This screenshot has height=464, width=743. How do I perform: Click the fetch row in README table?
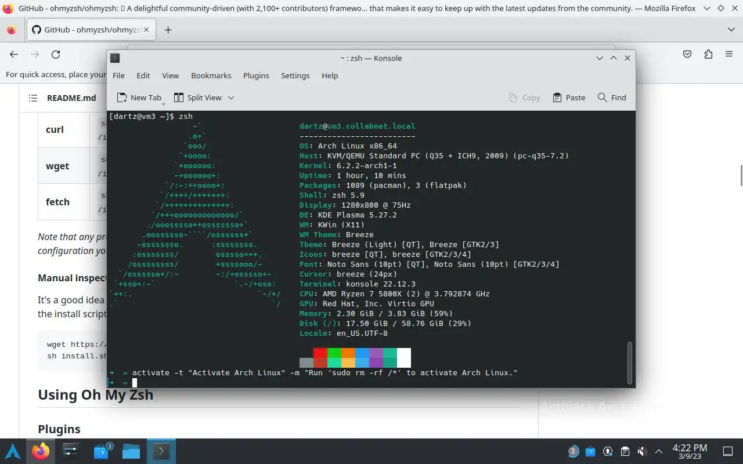73,202
